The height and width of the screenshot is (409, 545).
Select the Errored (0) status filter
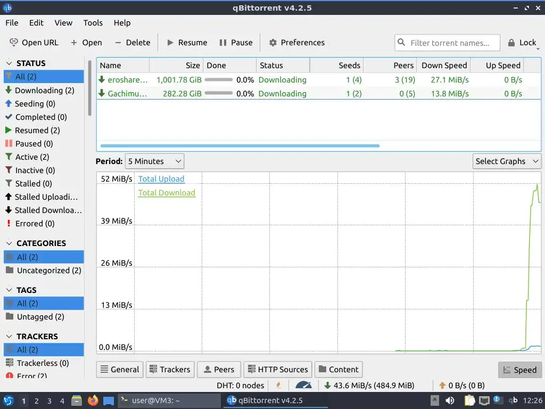44,223
